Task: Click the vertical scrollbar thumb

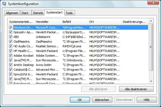Action: [x=151, y=47]
